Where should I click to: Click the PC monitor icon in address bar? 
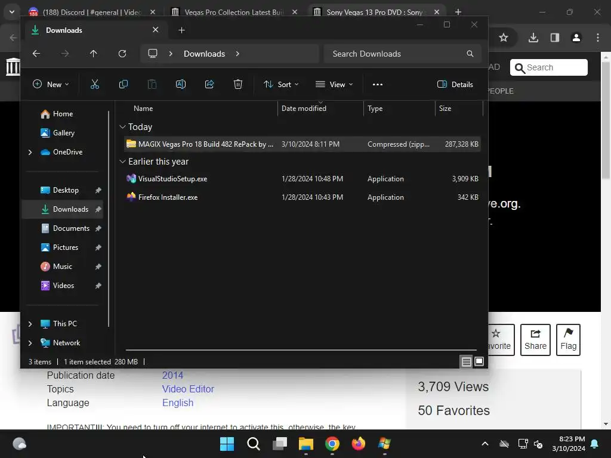click(153, 53)
